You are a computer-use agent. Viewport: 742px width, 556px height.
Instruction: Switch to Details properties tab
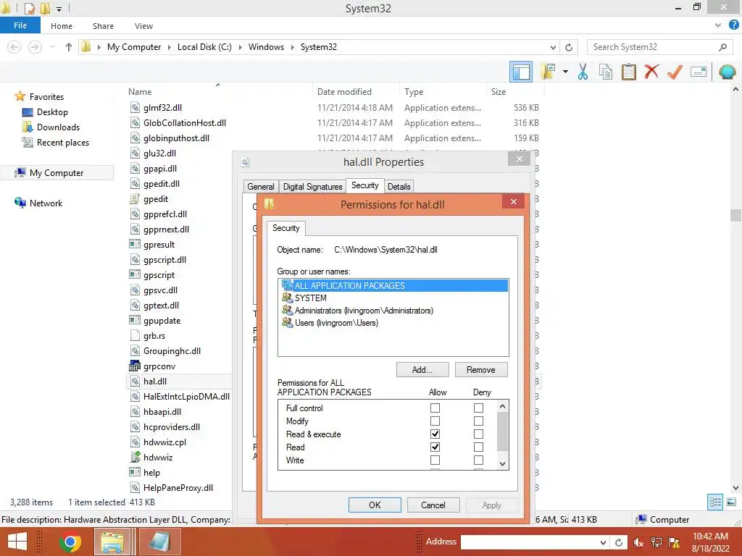tap(399, 187)
